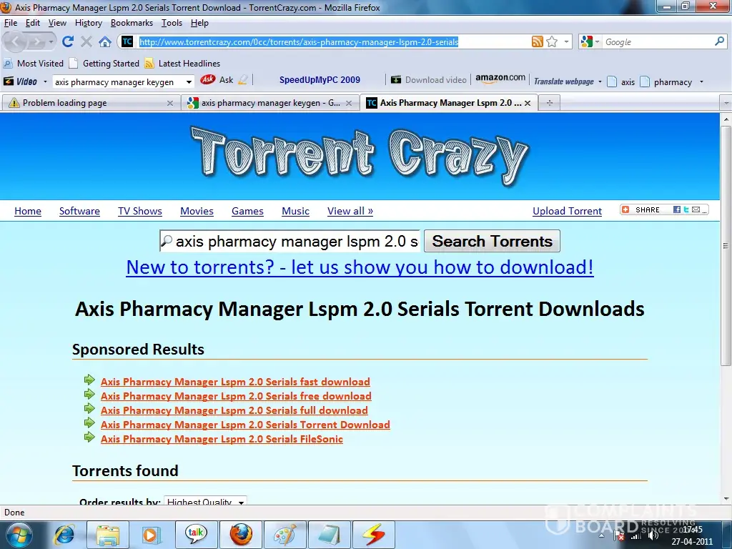Image resolution: width=732 pixels, height=549 pixels.
Task: Bookmark this page with the star icon
Action: point(552,42)
